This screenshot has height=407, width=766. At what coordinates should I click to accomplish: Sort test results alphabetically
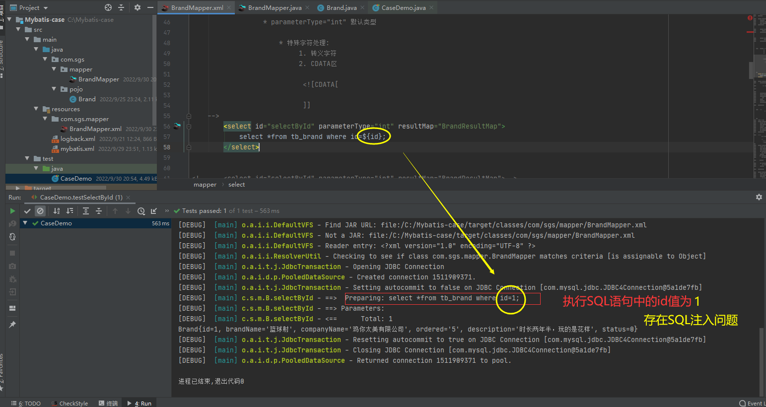tap(56, 211)
